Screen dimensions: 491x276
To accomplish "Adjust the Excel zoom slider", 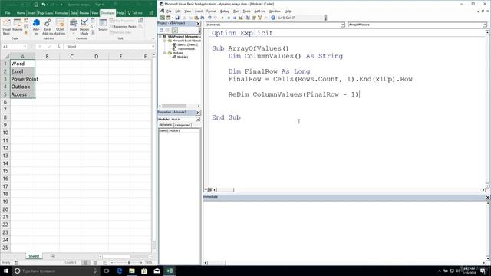I will 129,262.
